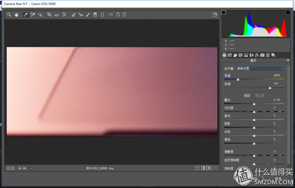The width and height of the screenshot is (295, 188).
Task: Select the Zoom tool magnifier icon
Action: click(x=9, y=14)
